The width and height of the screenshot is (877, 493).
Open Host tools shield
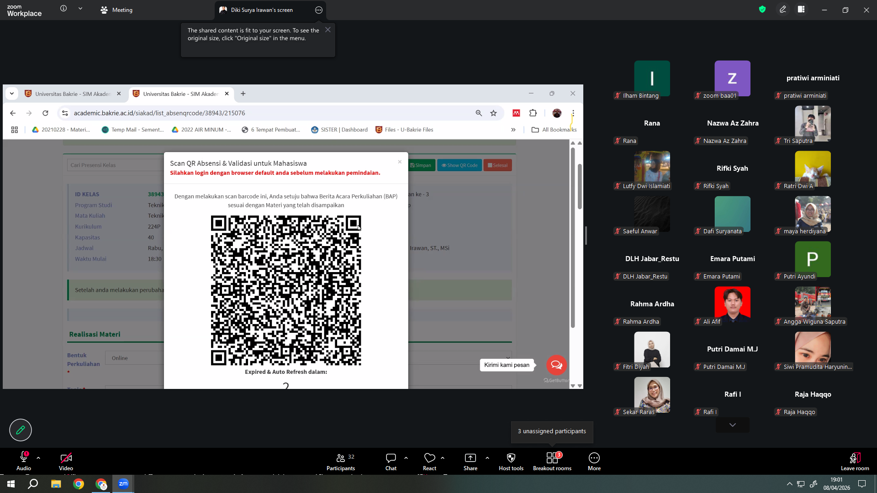[x=511, y=461]
